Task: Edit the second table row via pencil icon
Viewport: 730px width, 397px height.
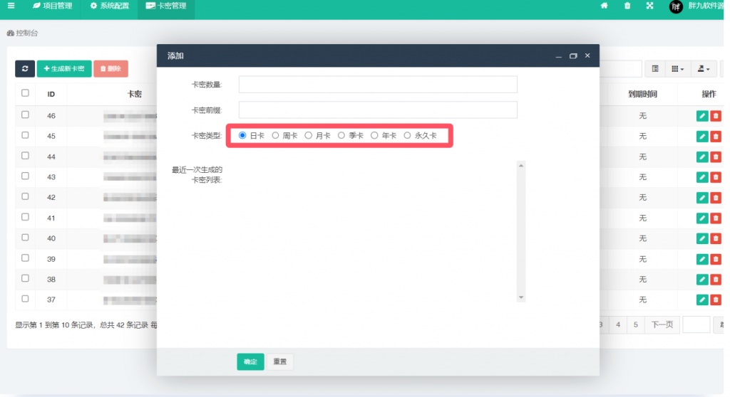Action: pos(702,136)
